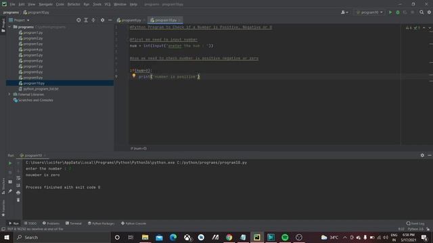Image resolution: width=433 pixels, height=243 pixels.
Task: Toggle soft-wrap in Run console
Action: click(x=18, y=178)
